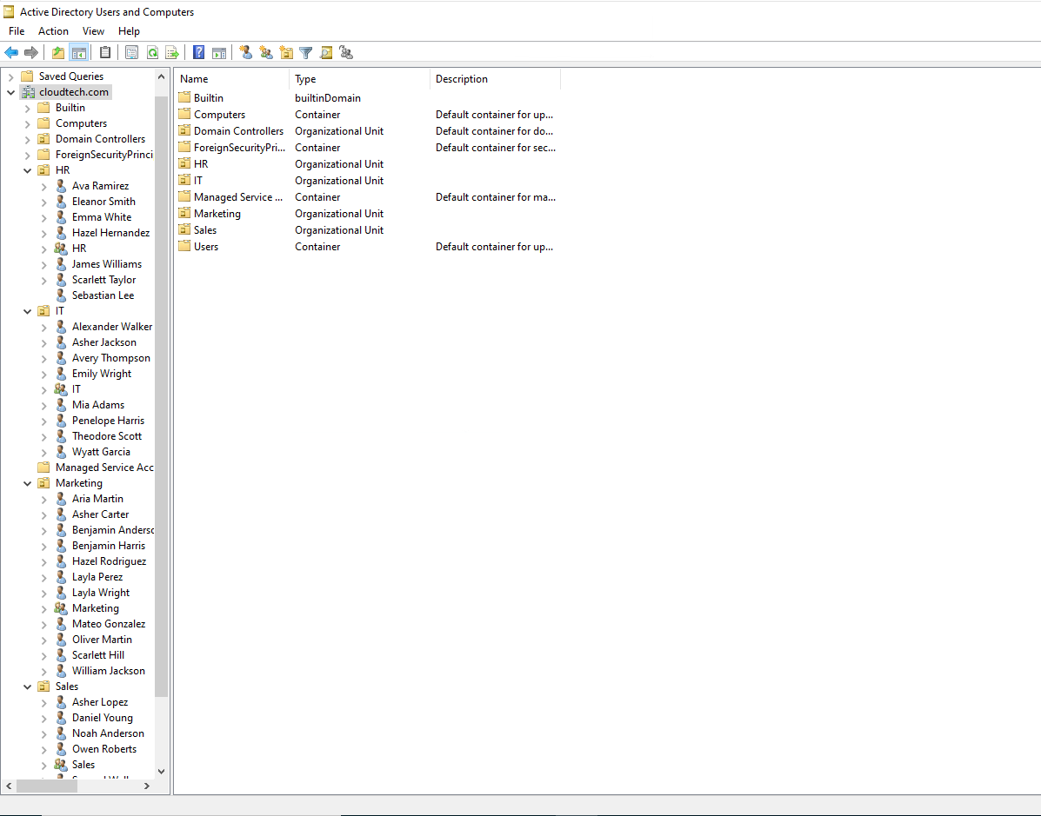Click the rightmost users toolbar icon
Viewport: 1041px width, 816px height.
[x=346, y=52]
